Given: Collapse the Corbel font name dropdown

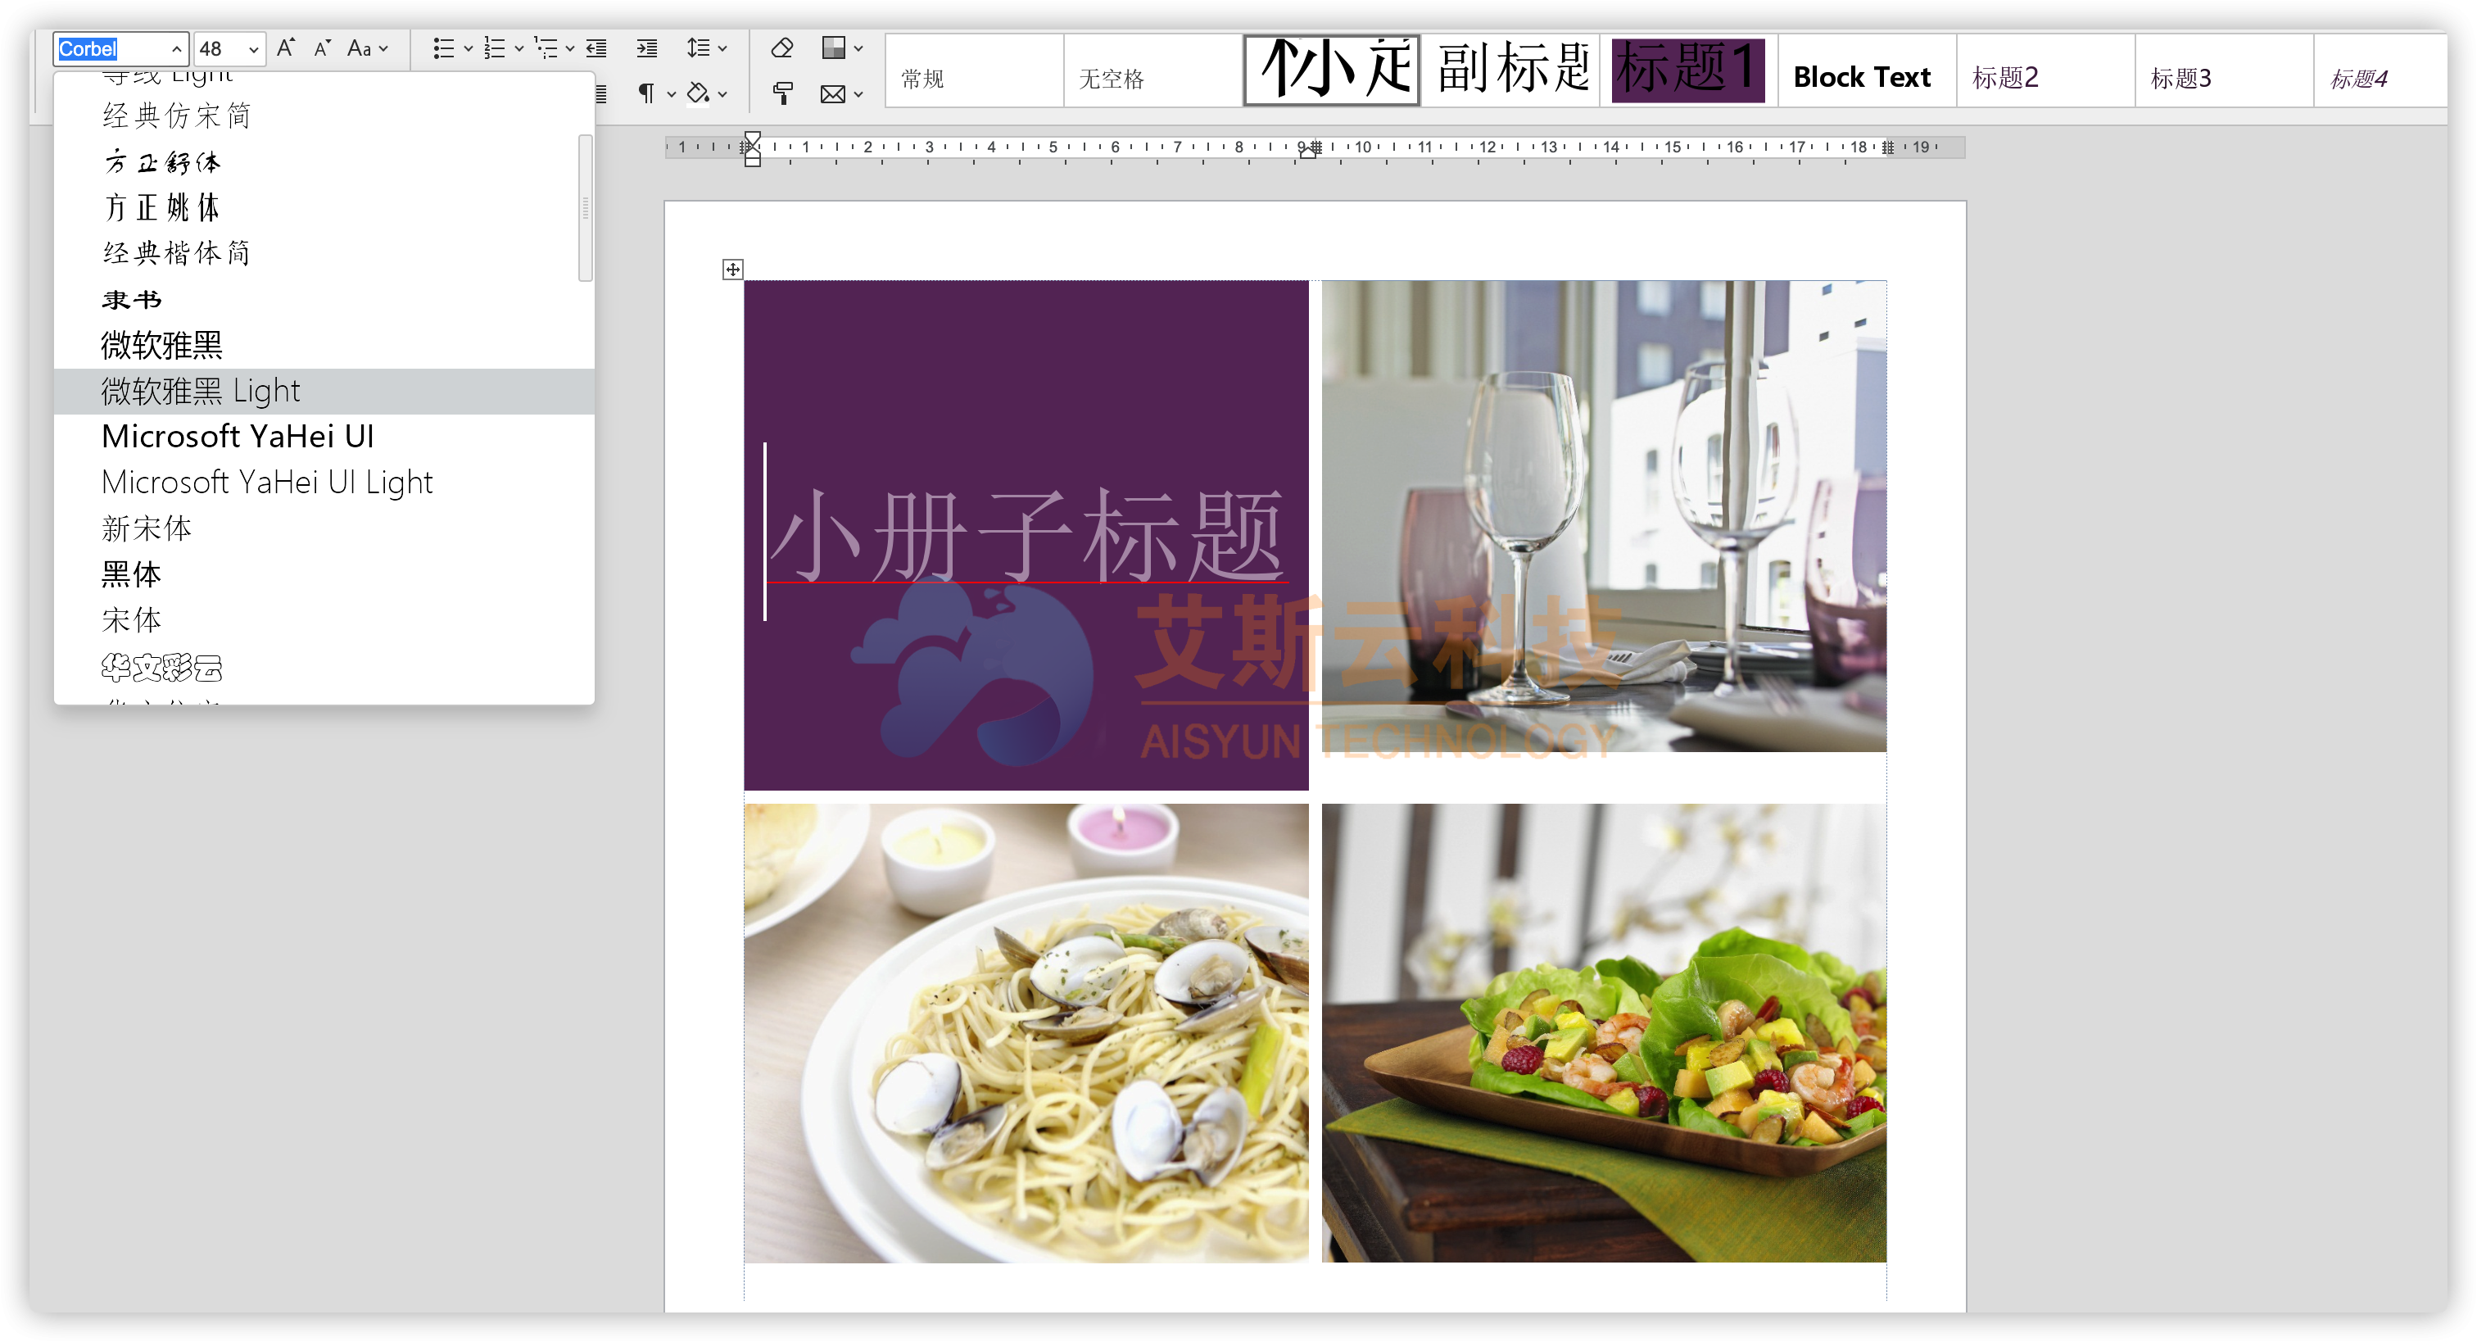Looking at the screenshot, I should coord(177,49).
